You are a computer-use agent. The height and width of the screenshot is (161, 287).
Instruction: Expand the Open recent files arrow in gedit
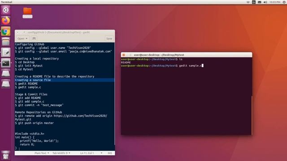click(x=27, y=38)
